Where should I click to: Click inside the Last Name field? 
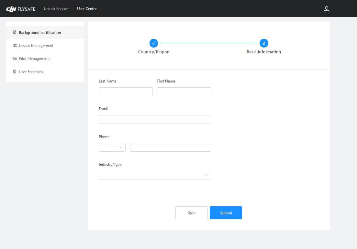(x=126, y=92)
